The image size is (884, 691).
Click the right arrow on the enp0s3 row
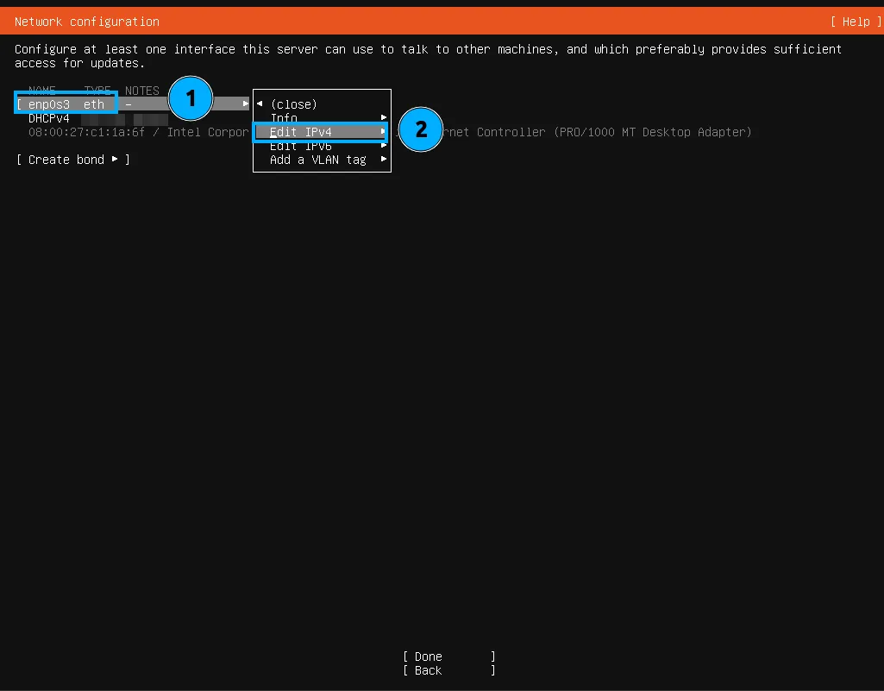pyautogui.click(x=246, y=104)
